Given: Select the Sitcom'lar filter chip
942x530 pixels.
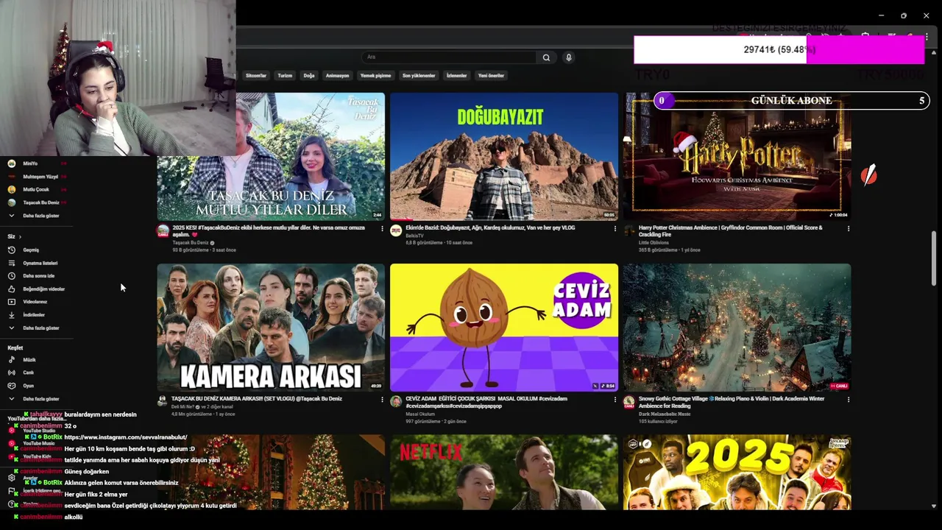Looking at the screenshot, I should point(255,75).
